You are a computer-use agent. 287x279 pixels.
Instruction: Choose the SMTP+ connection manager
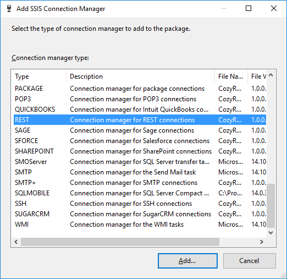[x=140, y=183]
